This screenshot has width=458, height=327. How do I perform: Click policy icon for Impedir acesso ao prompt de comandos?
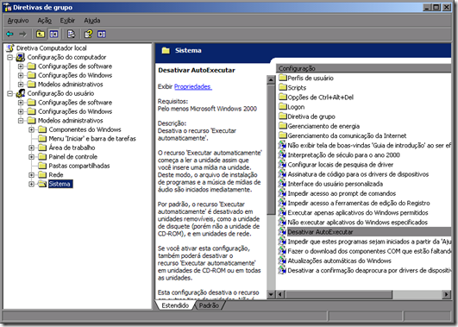click(x=282, y=193)
